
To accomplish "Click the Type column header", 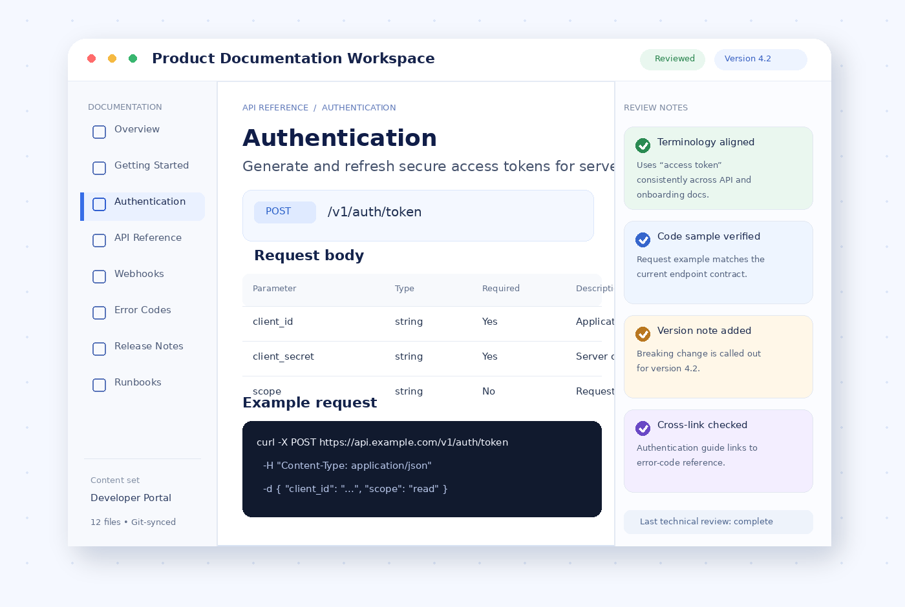I will pos(405,289).
